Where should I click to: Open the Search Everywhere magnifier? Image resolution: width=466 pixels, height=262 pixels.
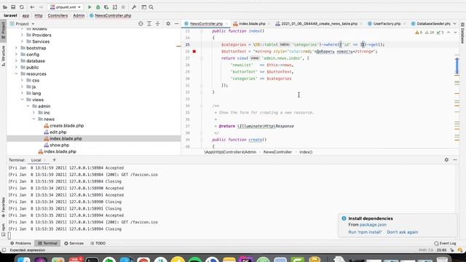pos(151,7)
